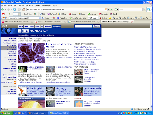Click the Stop loading icon
The height and width of the screenshot is (115, 153).
click(19, 10)
